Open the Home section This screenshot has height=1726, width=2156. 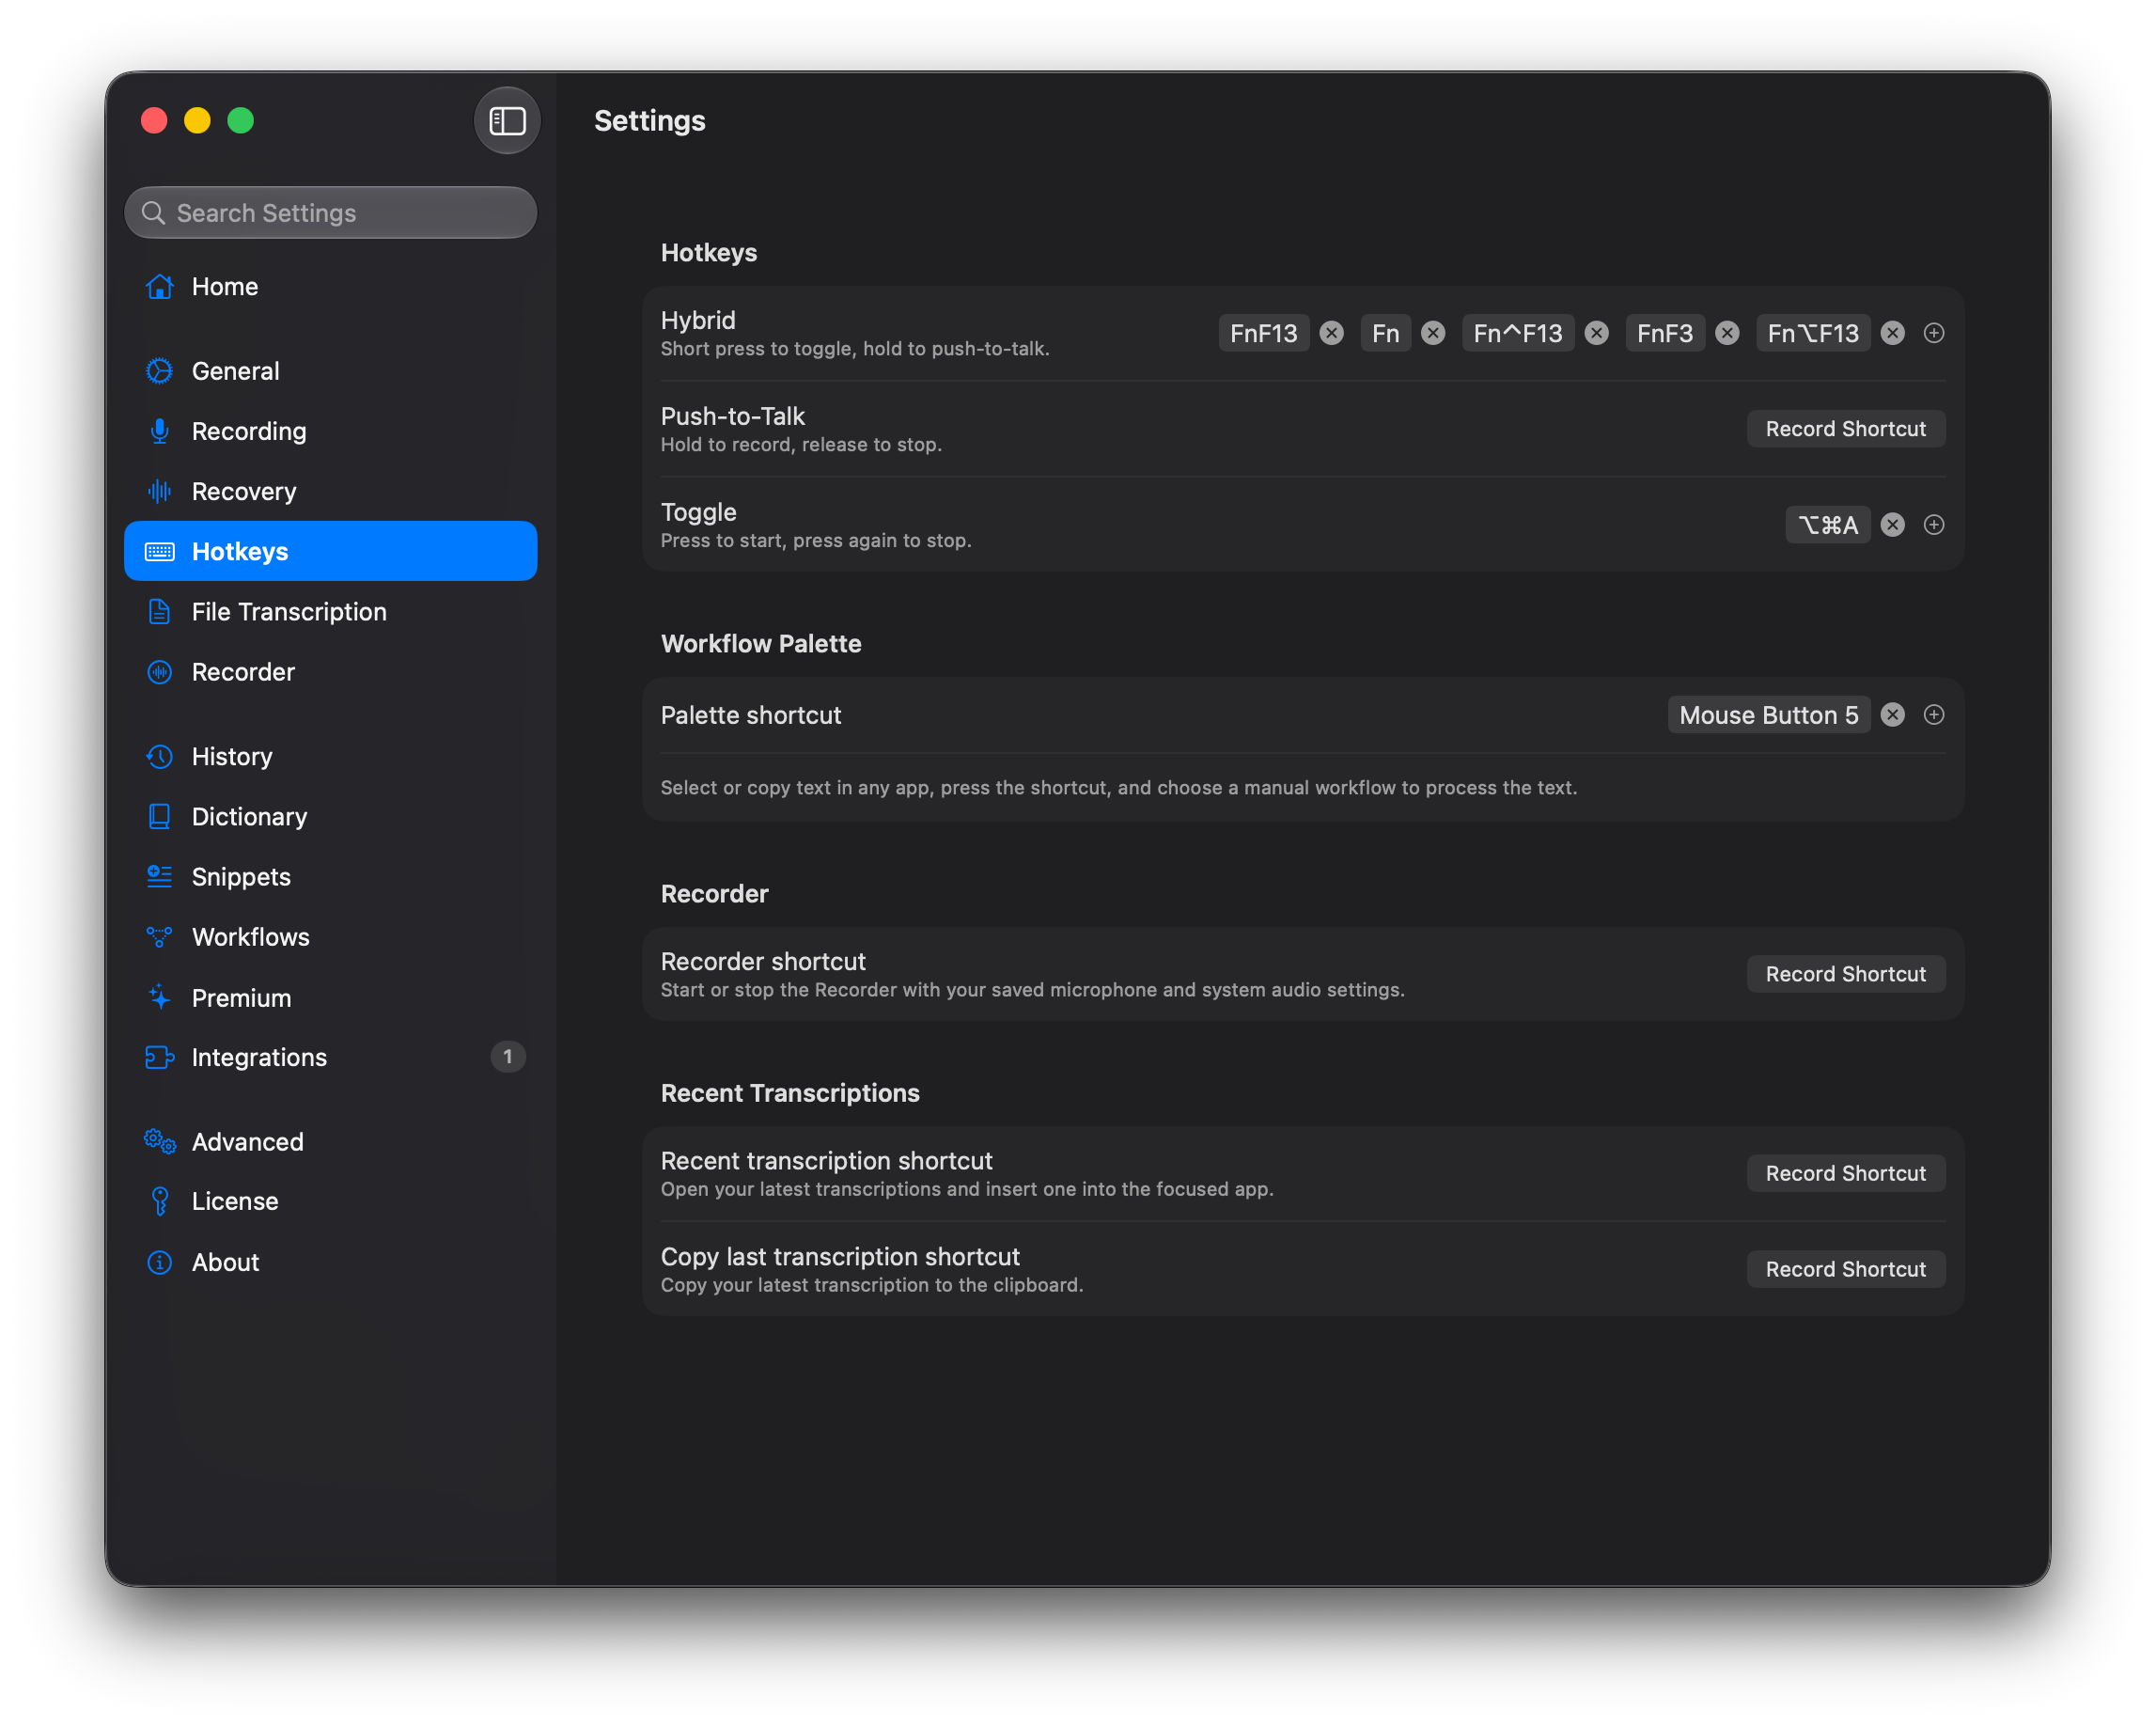point(331,287)
